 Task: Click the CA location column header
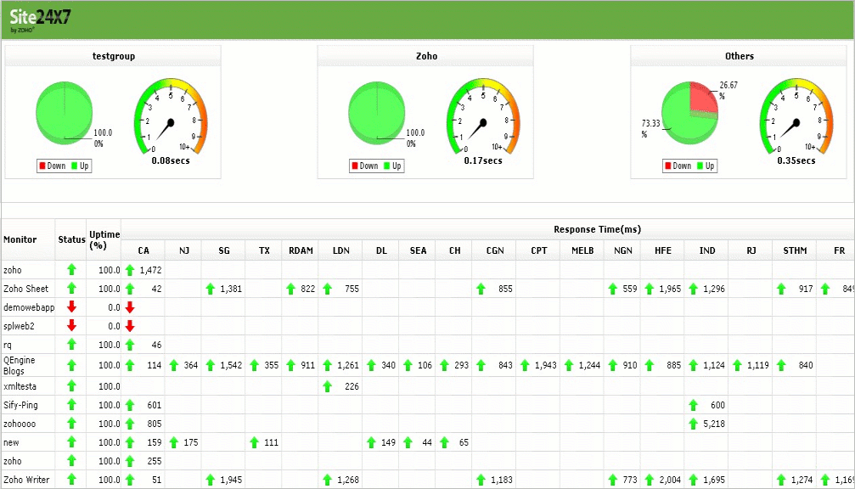[143, 250]
